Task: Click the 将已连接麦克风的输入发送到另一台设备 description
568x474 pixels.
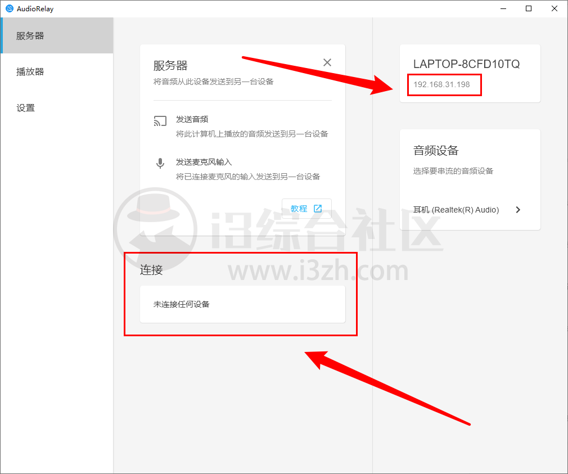Action: (x=248, y=177)
